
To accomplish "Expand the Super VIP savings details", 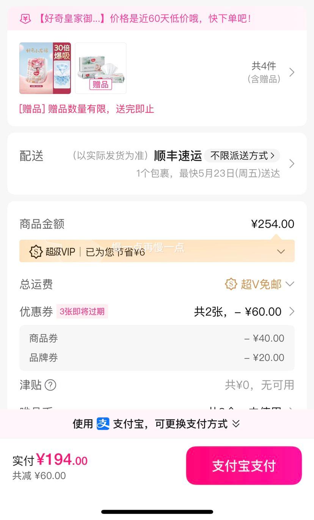I will point(281,252).
